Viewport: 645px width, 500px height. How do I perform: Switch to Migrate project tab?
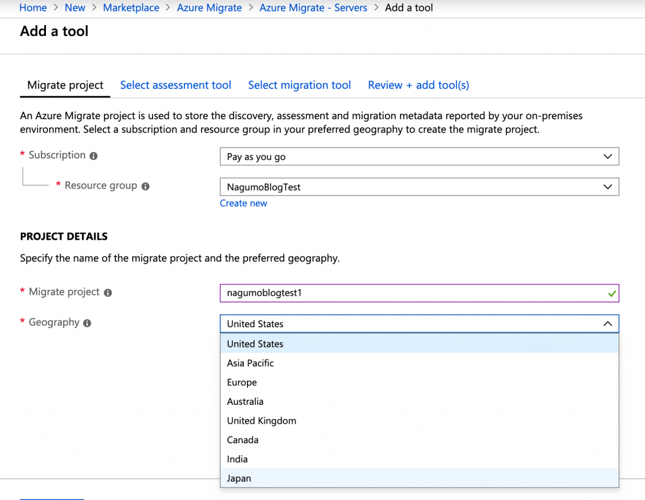point(65,85)
